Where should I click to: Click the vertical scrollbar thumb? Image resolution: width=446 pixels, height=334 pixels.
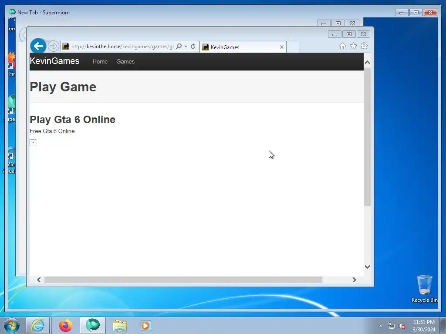pos(367,137)
